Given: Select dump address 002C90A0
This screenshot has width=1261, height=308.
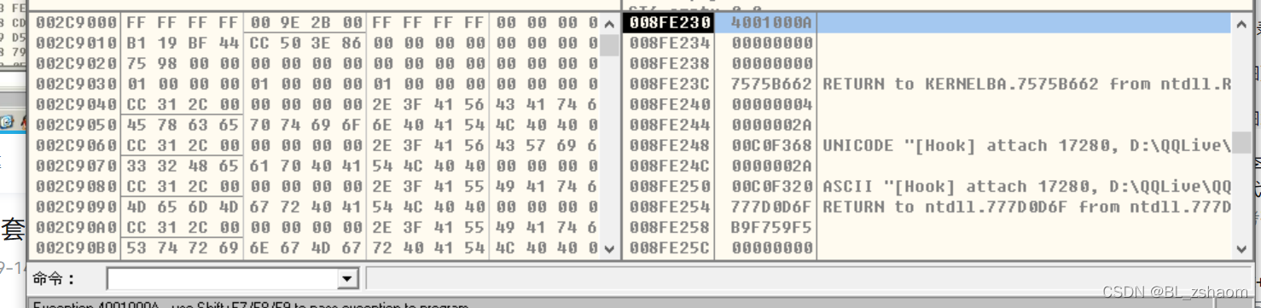Looking at the screenshot, I should (x=76, y=227).
